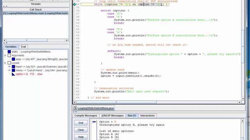Click the white box icon next to Arguments

coord(9,55)
